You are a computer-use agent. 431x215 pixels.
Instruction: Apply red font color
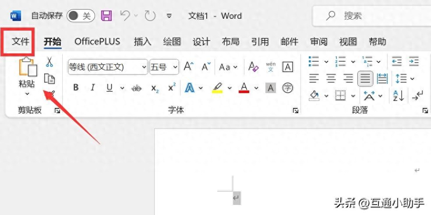244,88
